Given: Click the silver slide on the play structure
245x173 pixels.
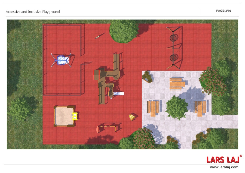Looking at the screenshot, I should click(x=119, y=94).
